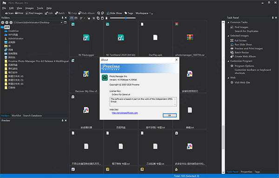Viewport: 279px width, 178px height.
Task: Pin the Preview panel
Action: (62, 121)
